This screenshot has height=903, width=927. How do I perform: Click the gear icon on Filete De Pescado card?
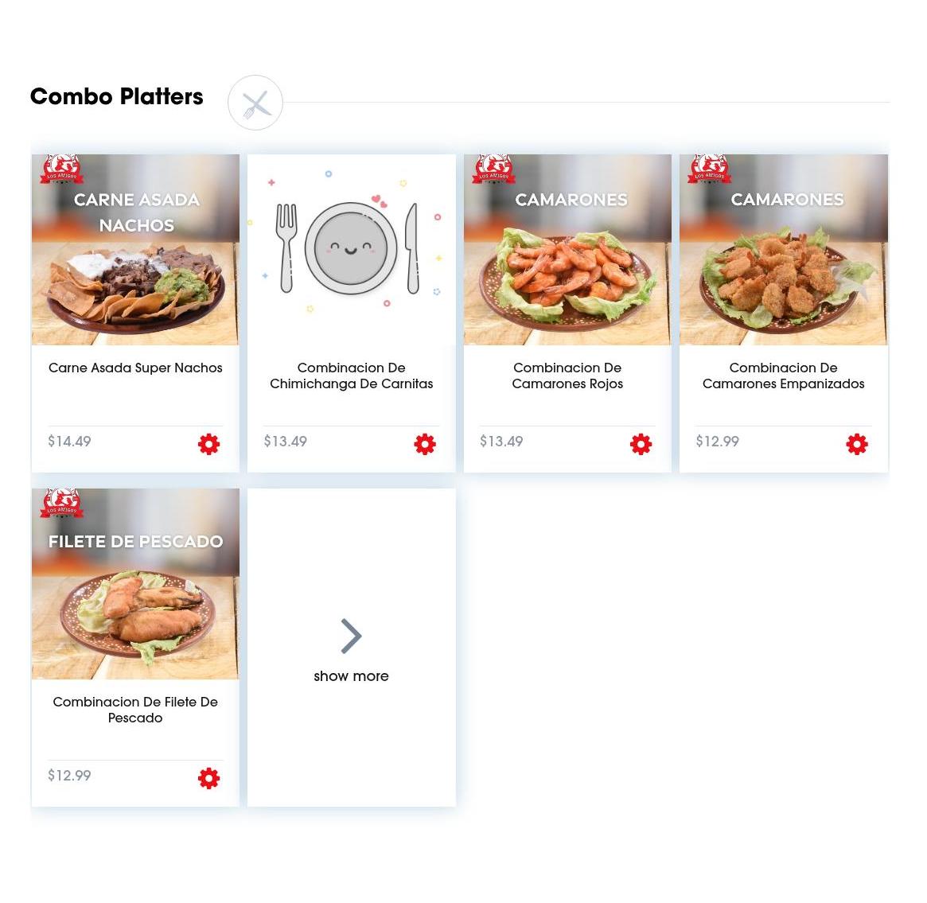click(208, 778)
